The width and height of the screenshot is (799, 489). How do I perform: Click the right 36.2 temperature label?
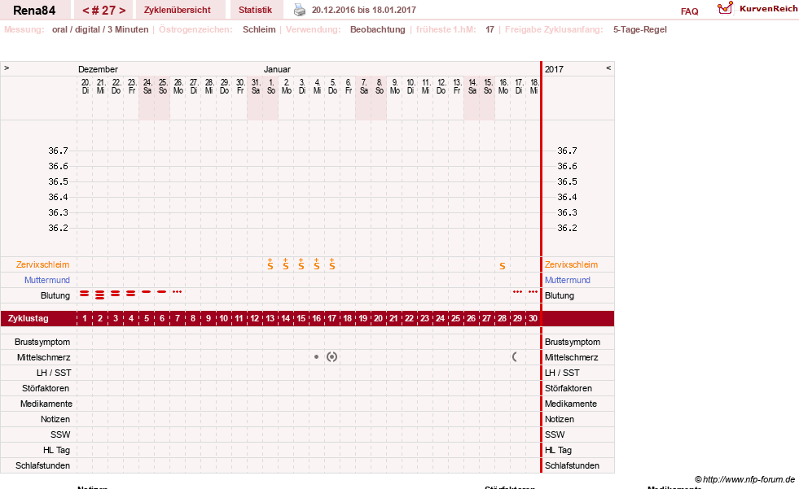coord(567,228)
